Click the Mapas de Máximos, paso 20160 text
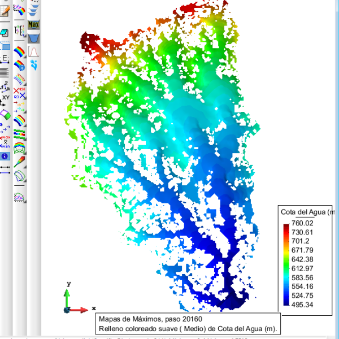 click(150, 319)
